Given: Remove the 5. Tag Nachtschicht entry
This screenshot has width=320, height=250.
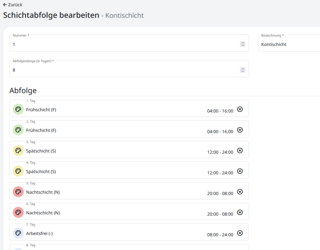Looking at the screenshot, I should (240, 192).
